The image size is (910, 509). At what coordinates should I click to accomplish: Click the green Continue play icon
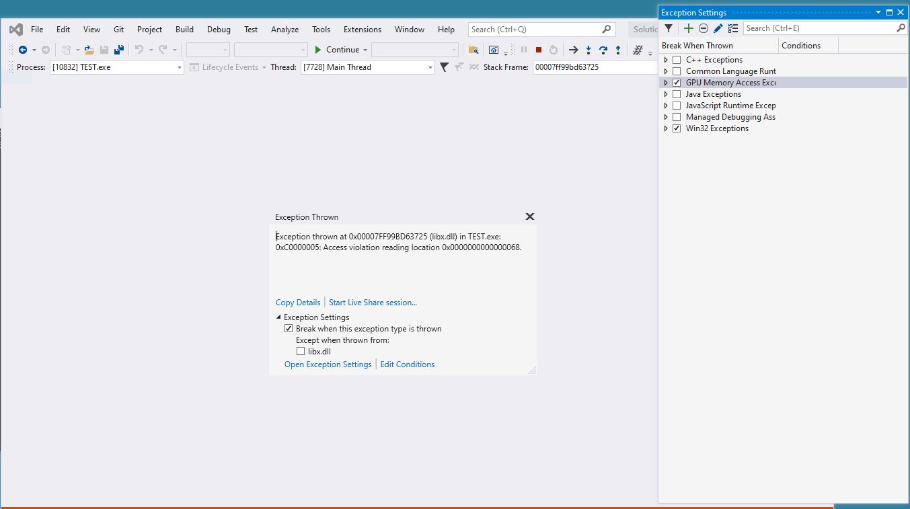[x=318, y=50]
